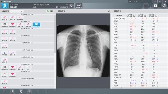This screenshot has width=168, height=94.
Task: Click the exam type combo box field
Action: [x=17, y=11]
